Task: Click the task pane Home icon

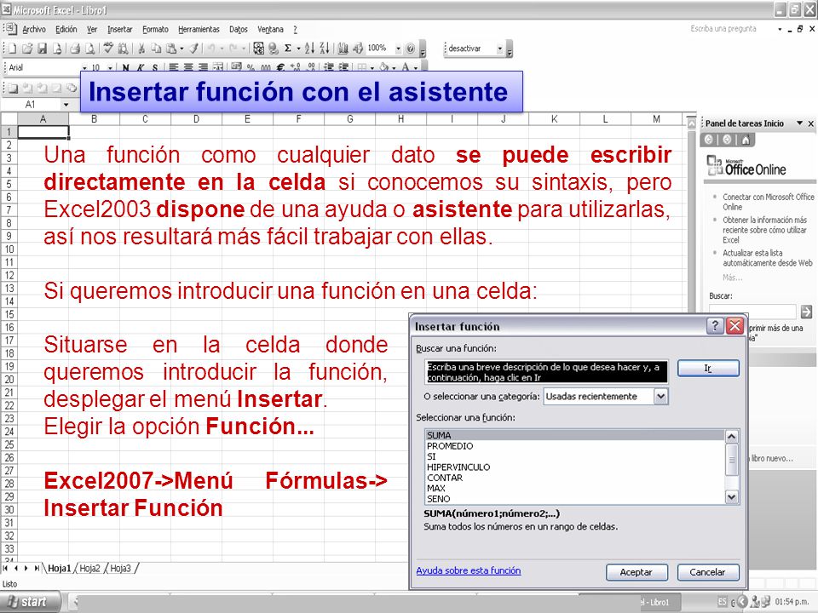Action: 746,139
